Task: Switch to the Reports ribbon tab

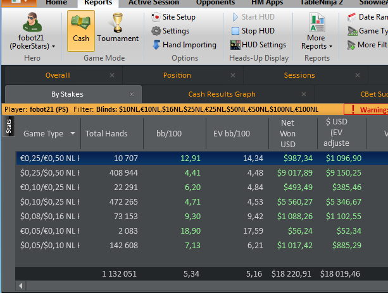Action: 98,3
